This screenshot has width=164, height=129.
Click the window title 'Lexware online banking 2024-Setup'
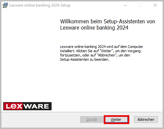[40, 5]
